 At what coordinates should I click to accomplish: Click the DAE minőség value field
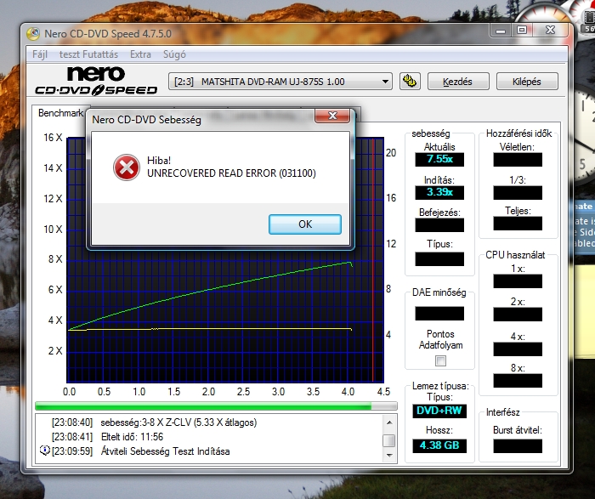click(x=439, y=314)
